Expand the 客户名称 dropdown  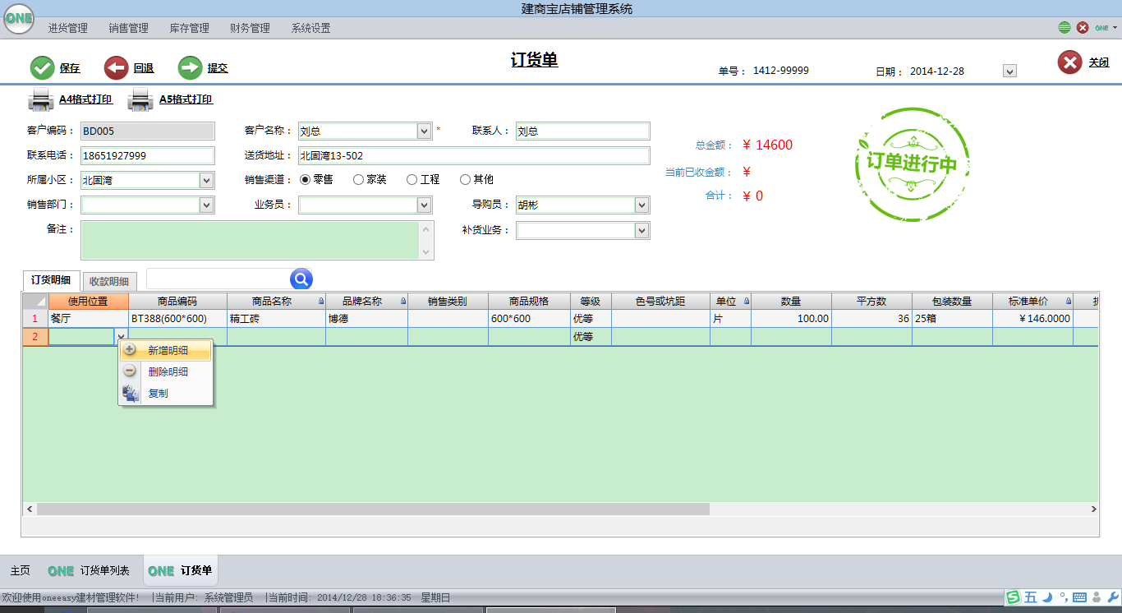pyautogui.click(x=424, y=131)
